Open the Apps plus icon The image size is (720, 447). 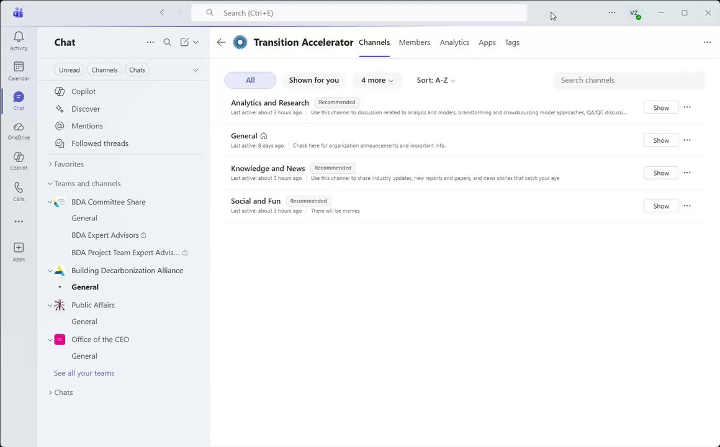click(19, 252)
